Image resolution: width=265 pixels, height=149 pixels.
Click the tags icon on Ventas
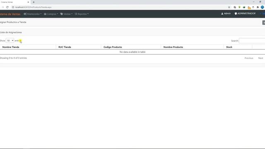(x=62, y=14)
